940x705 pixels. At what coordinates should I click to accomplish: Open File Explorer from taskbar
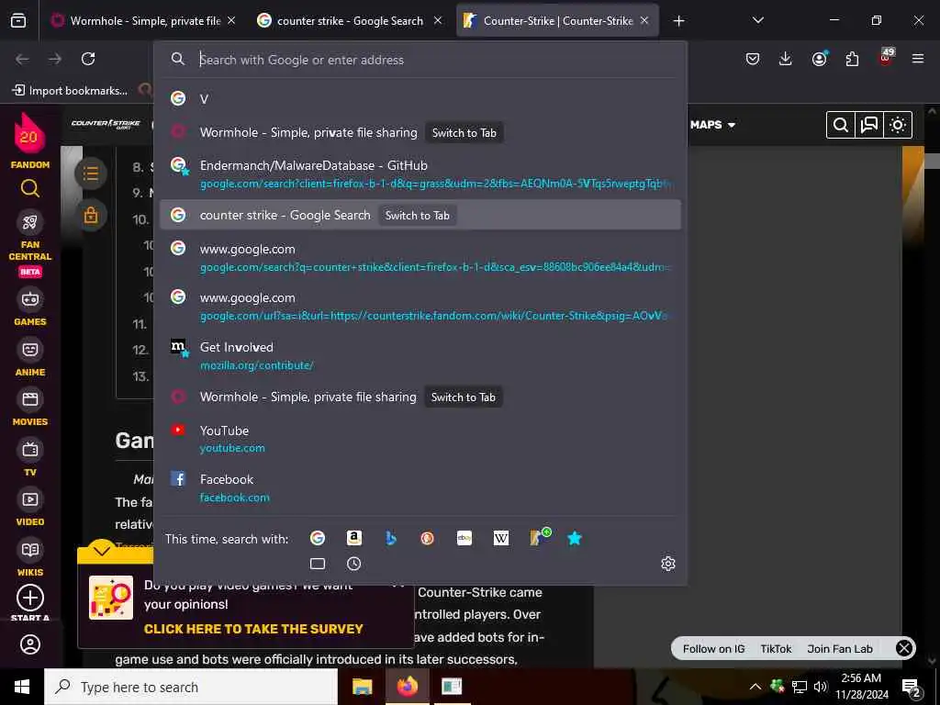pyautogui.click(x=362, y=687)
